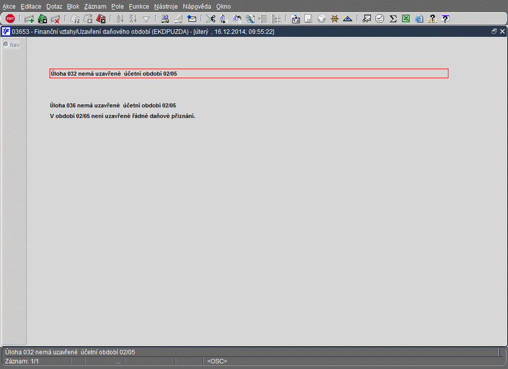Click the insert record icon with green plus
The image size is (508, 369).
[x=29, y=19]
